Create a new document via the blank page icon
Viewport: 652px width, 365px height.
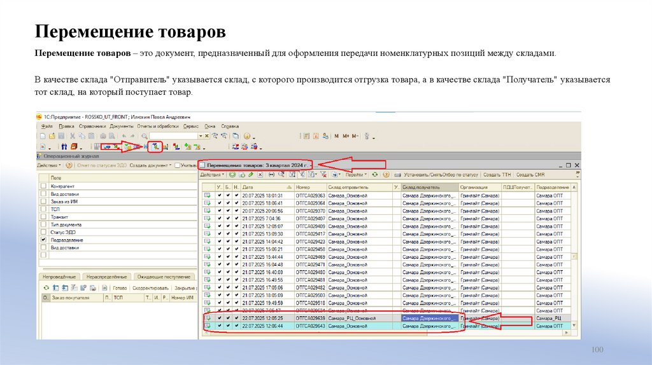tap(43, 136)
